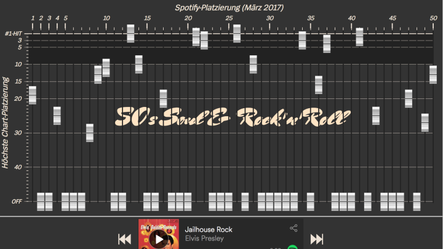The height and width of the screenshot is (249, 443).
Task: Select the slider knob for Spotify rank 21
Action: pos(196,37)
